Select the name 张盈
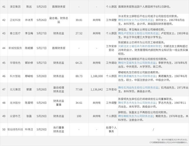 29,116
